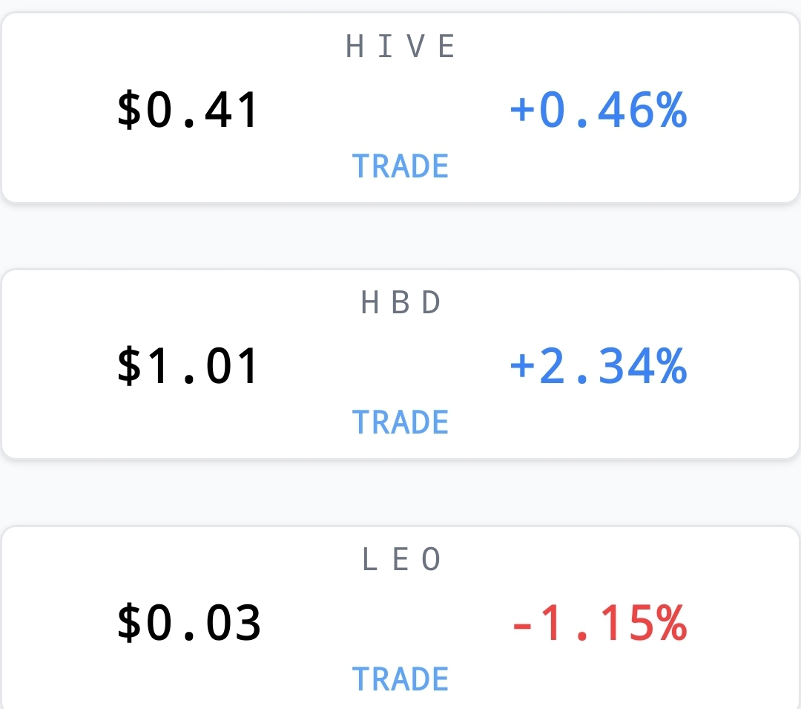
Task: Click blank area left of LEO TRADE link
Action: coord(179,679)
